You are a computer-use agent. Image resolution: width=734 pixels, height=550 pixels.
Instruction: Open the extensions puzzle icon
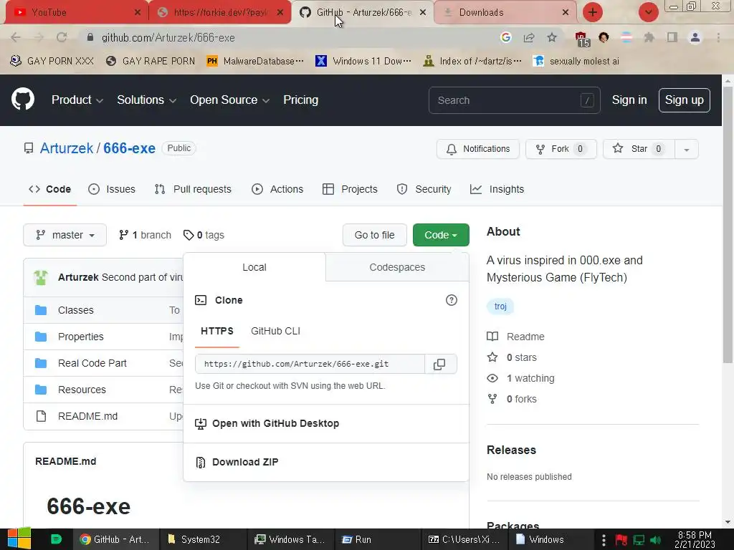[649, 37]
